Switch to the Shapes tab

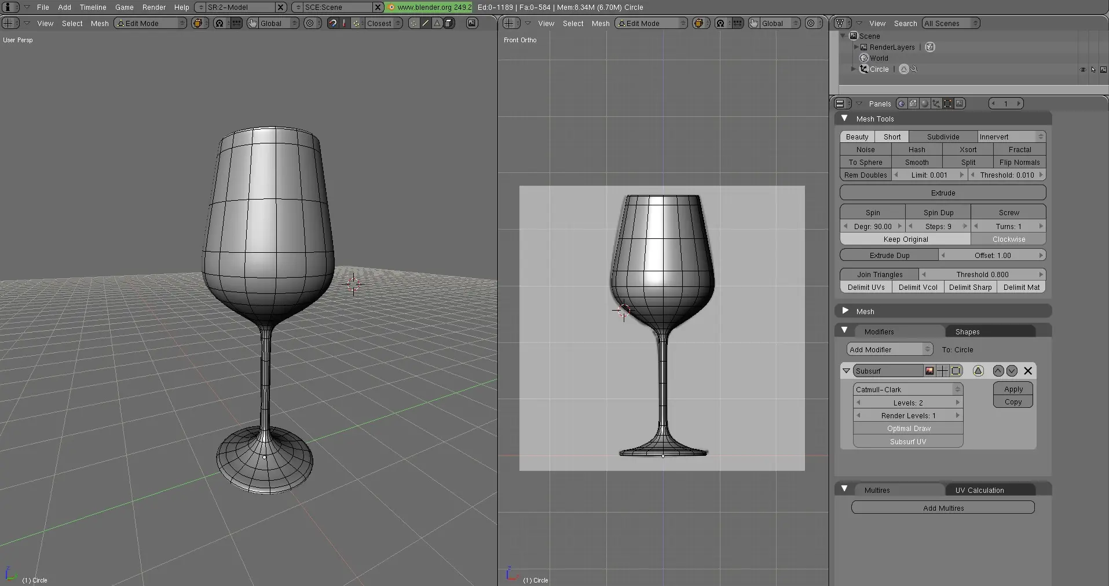pyautogui.click(x=968, y=331)
